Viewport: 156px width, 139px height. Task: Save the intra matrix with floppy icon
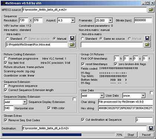pyautogui.click(x=72, y=38)
